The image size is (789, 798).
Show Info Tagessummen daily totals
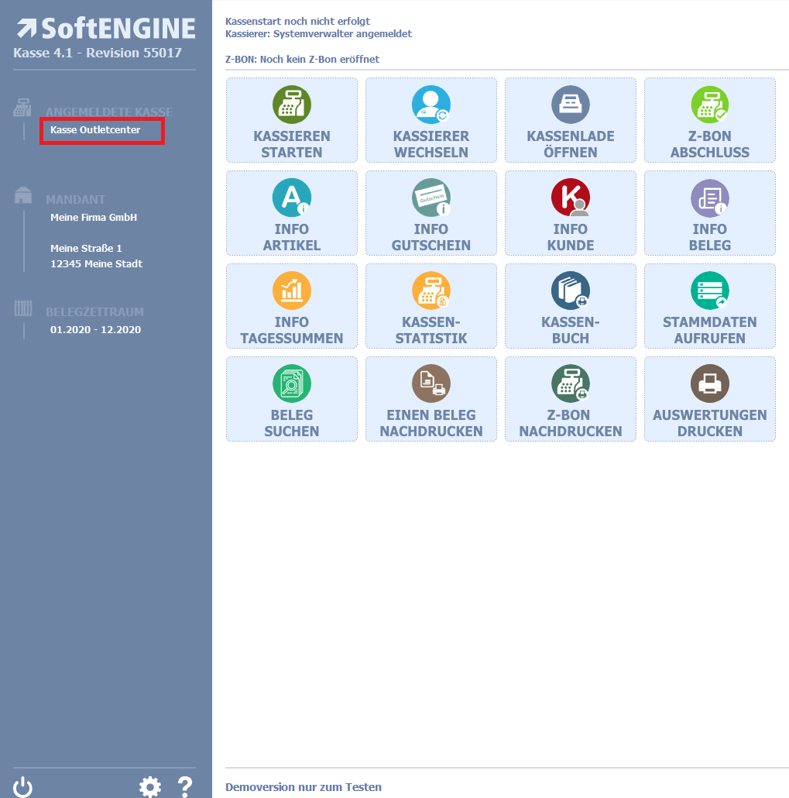pyautogui.click(x=292, y=306)
